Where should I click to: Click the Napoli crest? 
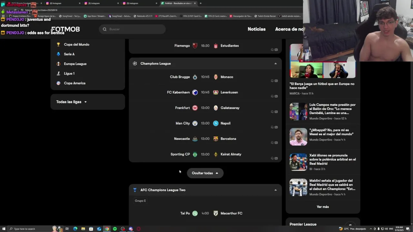click(216, 123)
